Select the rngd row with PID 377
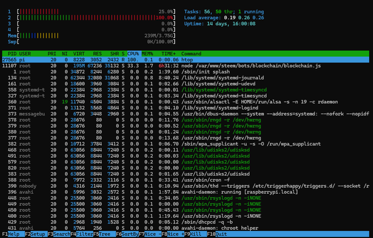This screenshot has width=373, height=238. (185, 138)
